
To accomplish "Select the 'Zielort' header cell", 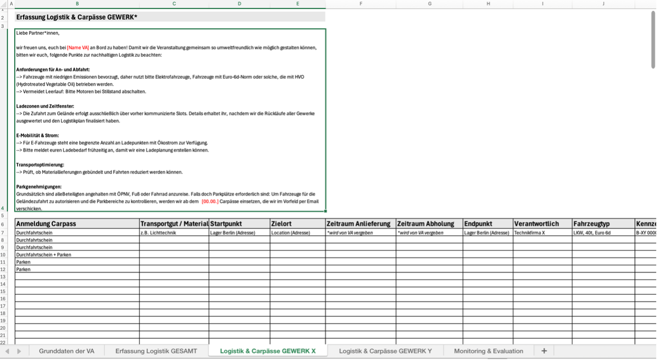I will coord(298,224).
